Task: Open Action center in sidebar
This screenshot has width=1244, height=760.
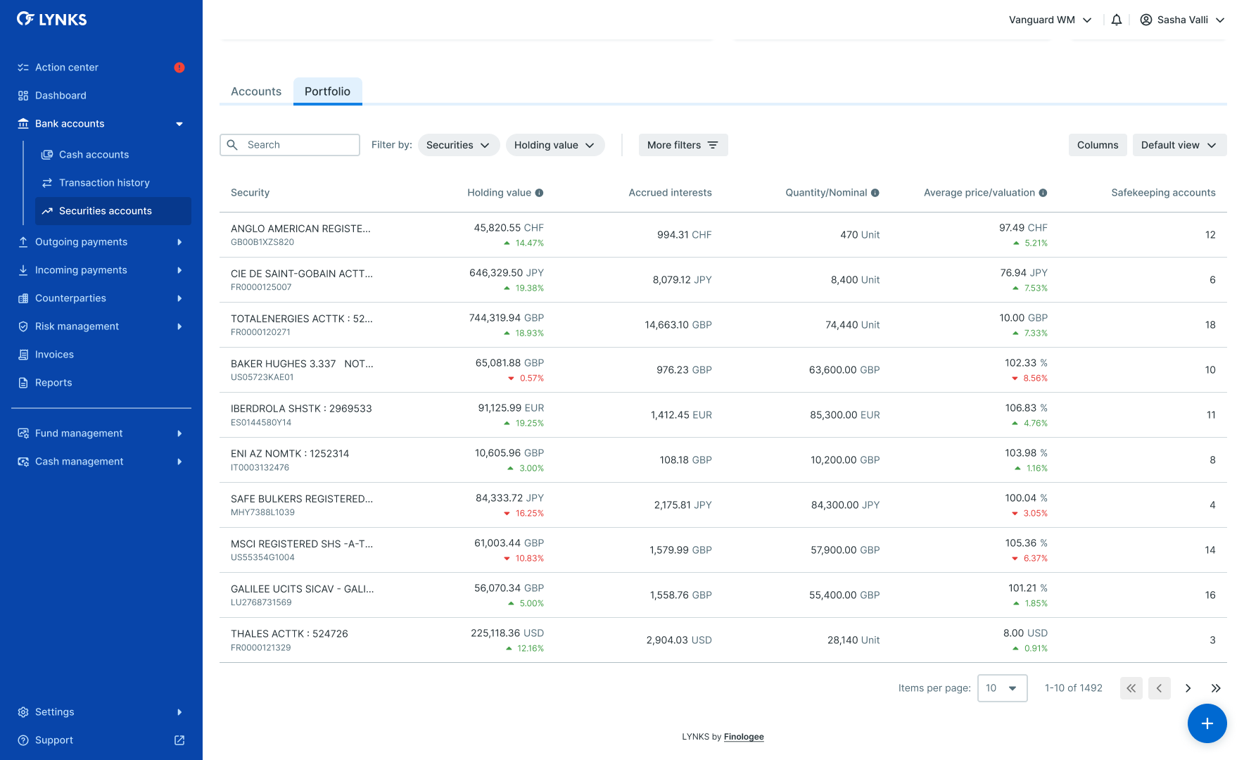Action: point(101,68)
